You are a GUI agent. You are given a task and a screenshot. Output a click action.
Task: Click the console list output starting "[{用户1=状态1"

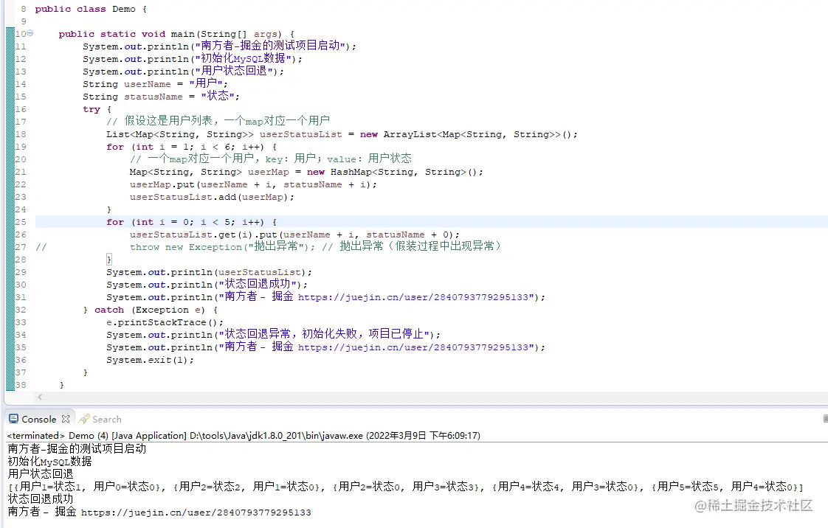405,486
